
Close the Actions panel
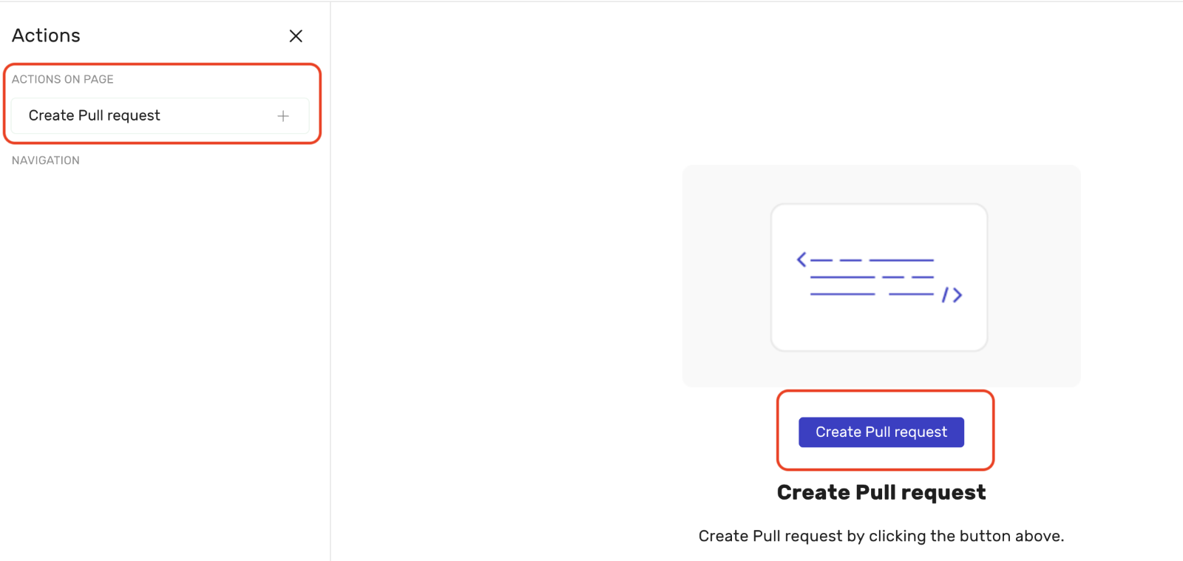point(296,36)
